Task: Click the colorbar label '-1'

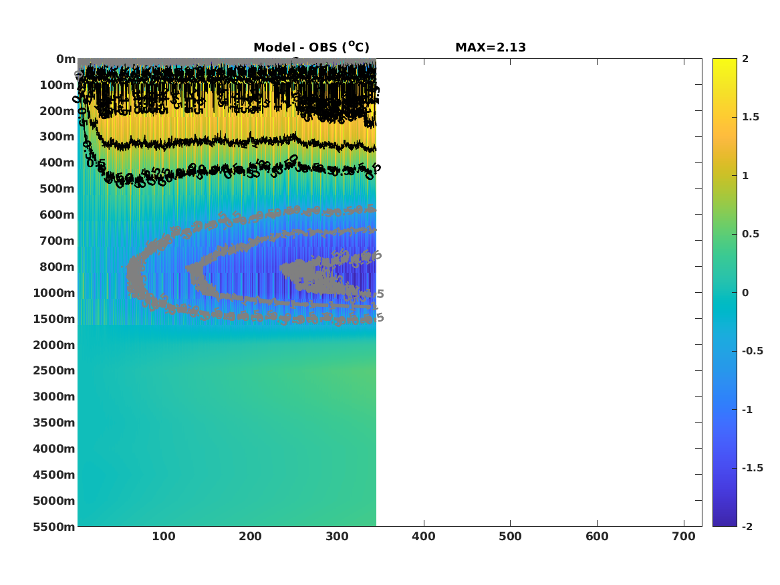Action: [747, 409]
